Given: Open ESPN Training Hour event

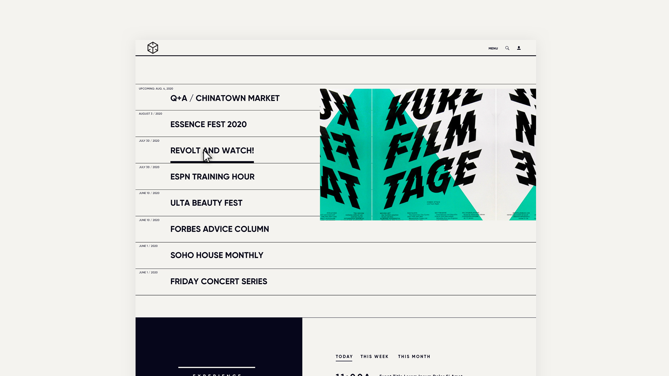Looking at the screenshot, I should pyautogui.click(x=212, y=177).
